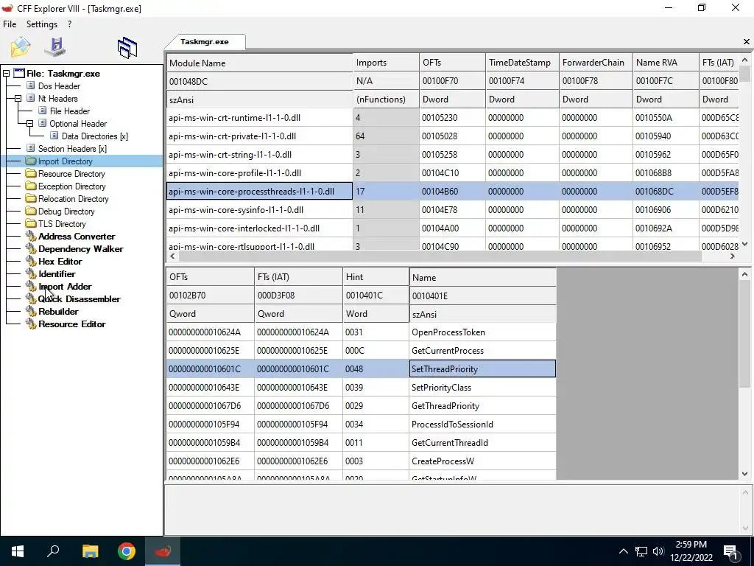Click the Open file toolbar icon
The image size is (754, 566).
(20, 46)
